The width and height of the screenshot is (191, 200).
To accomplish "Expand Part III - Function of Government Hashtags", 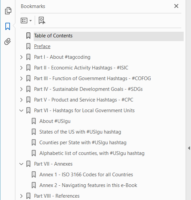I will point(21,78).
